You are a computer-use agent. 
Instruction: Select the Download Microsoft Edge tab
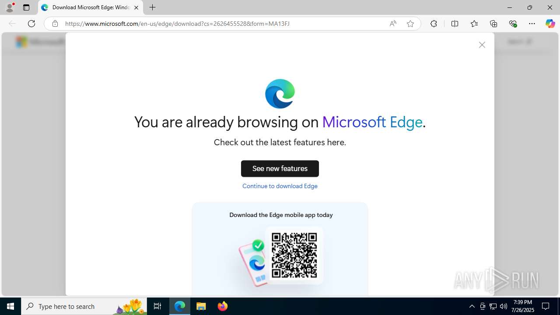click(91, 7)
